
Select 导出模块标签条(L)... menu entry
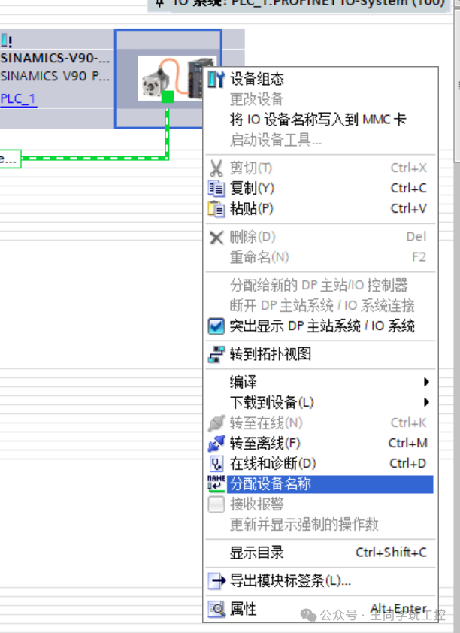(x=320, y=581)
